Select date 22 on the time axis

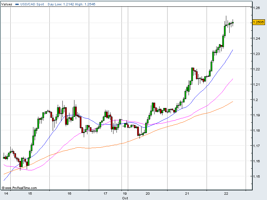click(226, 193)
